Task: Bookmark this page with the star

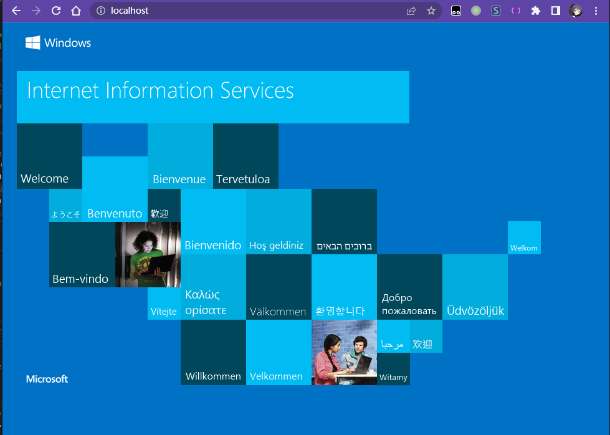Action: [x=431, y=11]
